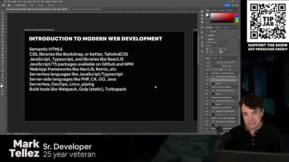Select the Rectangle shape tool
The image size is (289, 162).
click(2, 71)
